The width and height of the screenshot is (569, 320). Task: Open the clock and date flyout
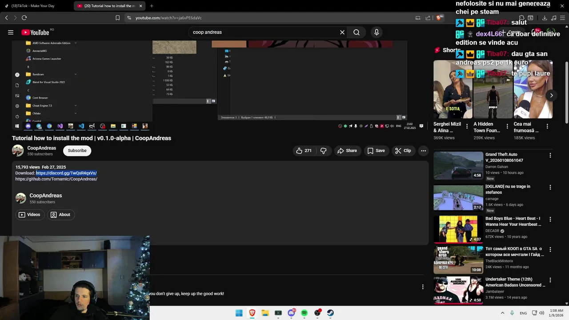[x=557, y=313]
